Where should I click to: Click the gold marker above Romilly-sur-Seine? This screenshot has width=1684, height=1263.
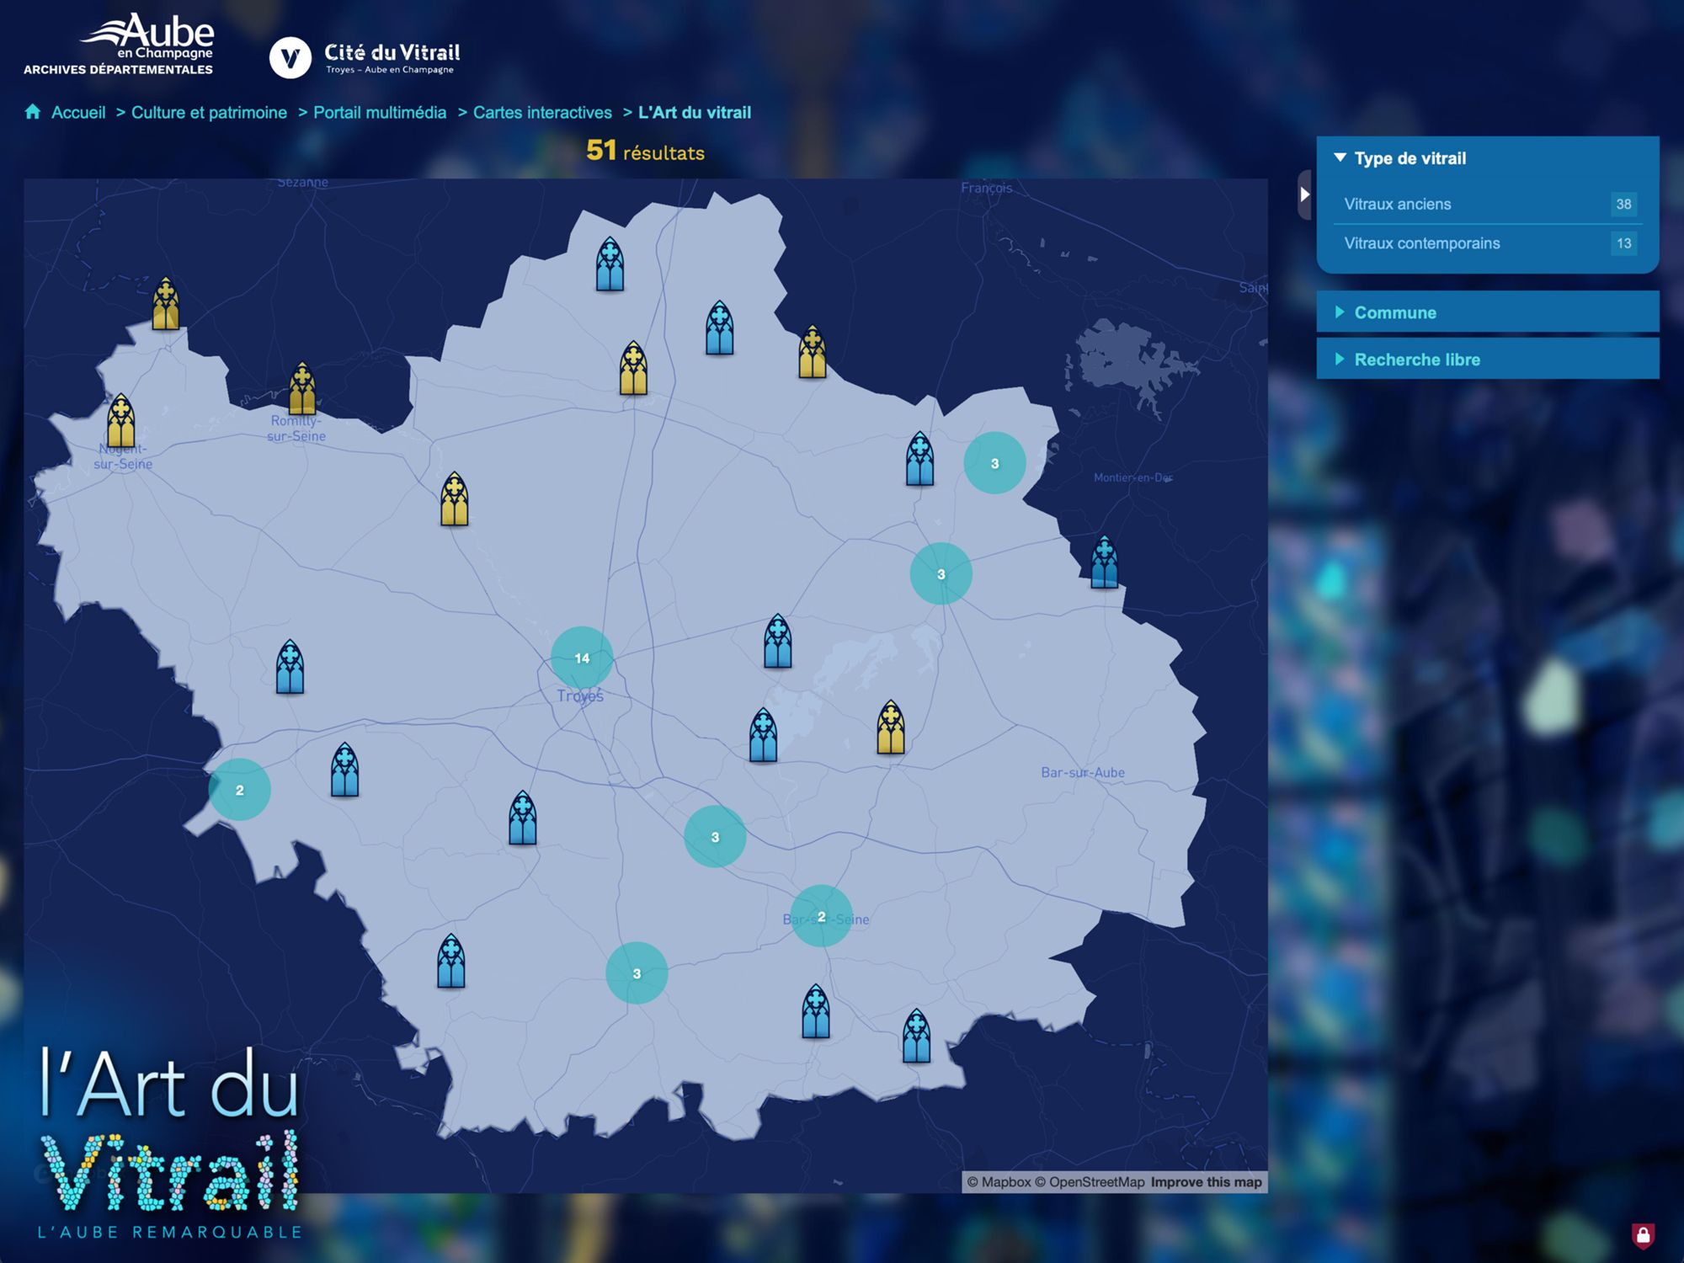click(x=302, y=388)
